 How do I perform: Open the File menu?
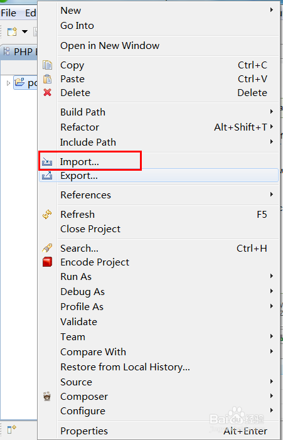tap(9, 13)
